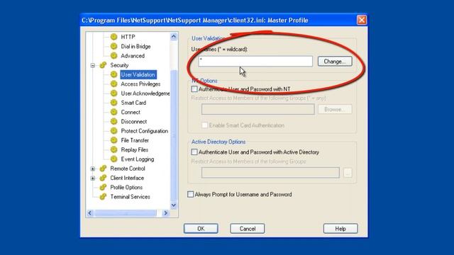Click the OK button

point(201,228)
